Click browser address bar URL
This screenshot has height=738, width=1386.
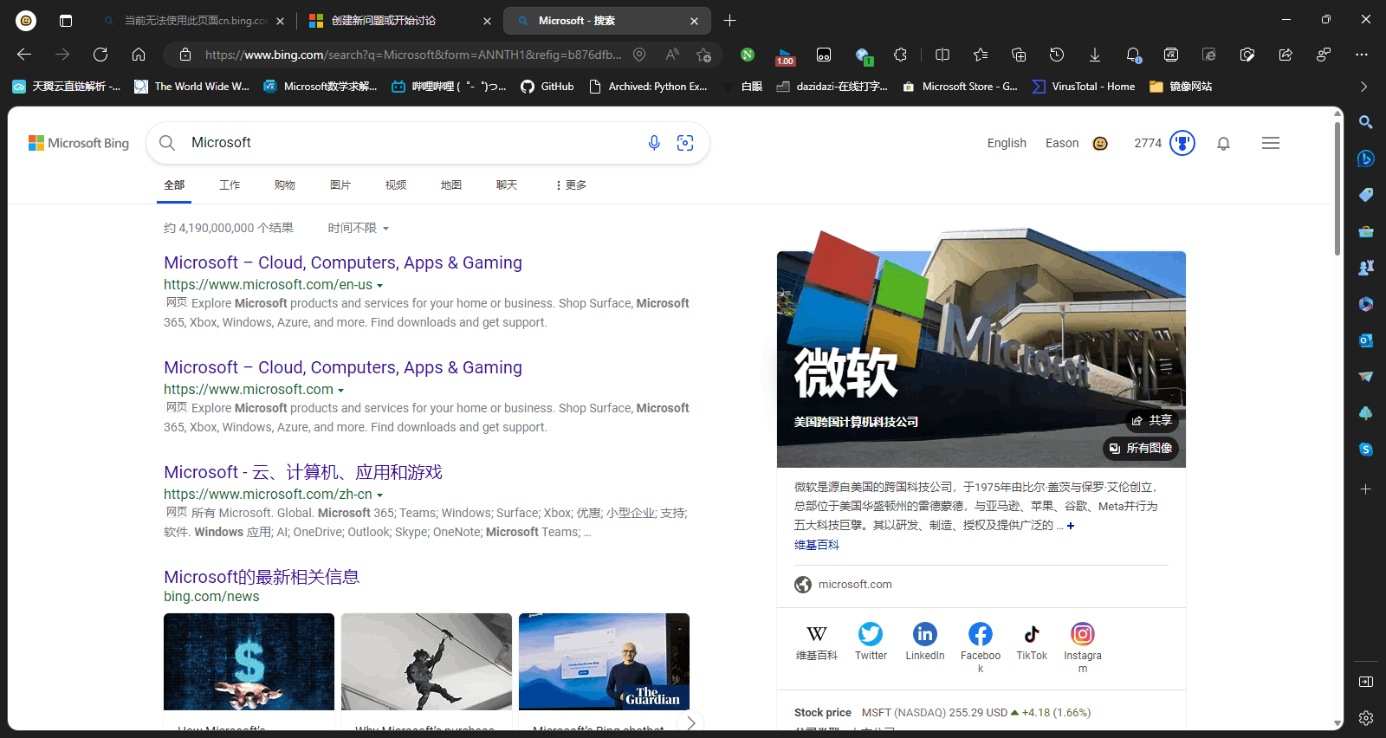413,55
